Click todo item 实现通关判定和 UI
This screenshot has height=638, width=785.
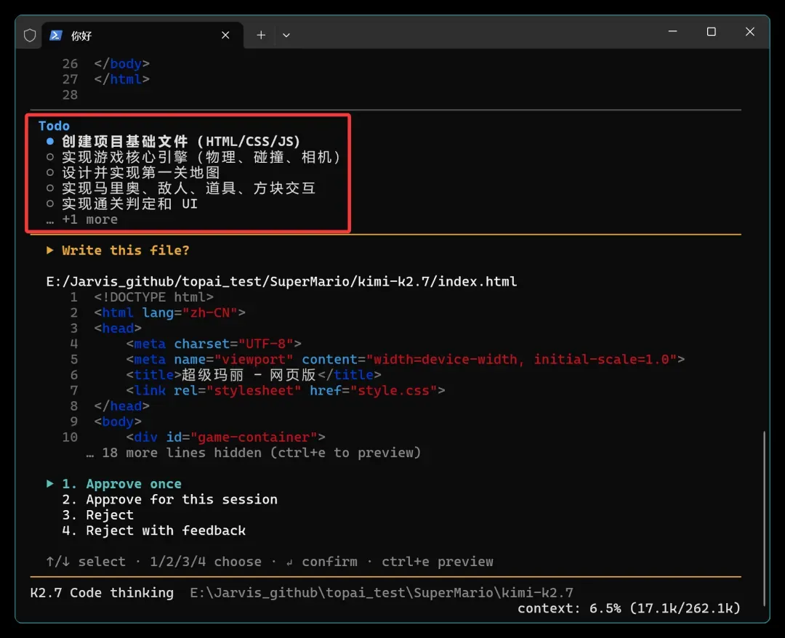point(129,203)
